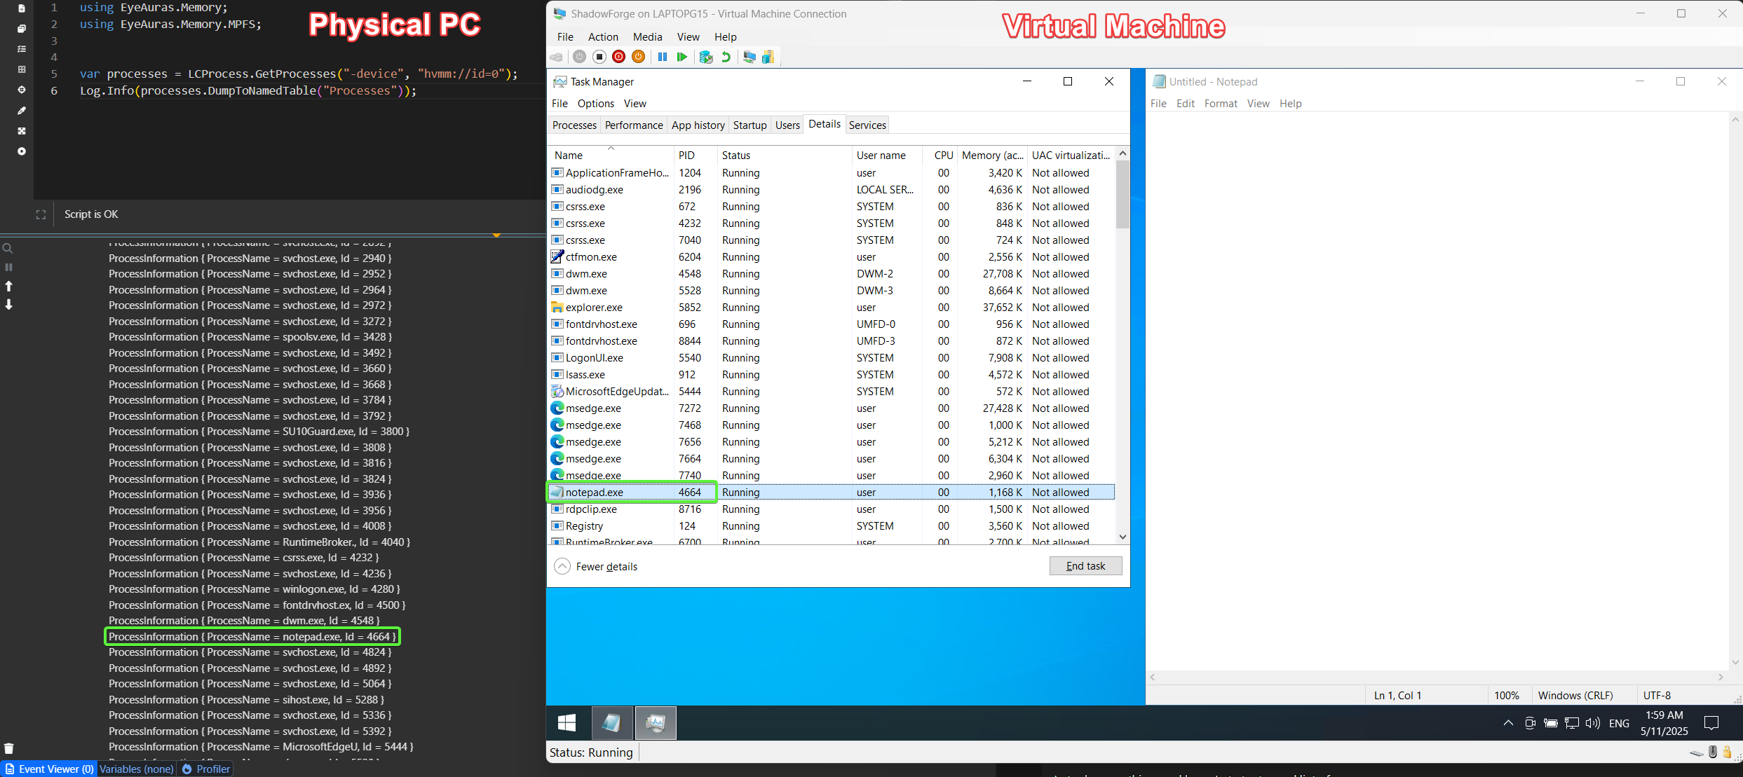Select the rdpclip.exe row in Task Manager
The width and height of the screenshot is (1743, 777).
(831, 509)
